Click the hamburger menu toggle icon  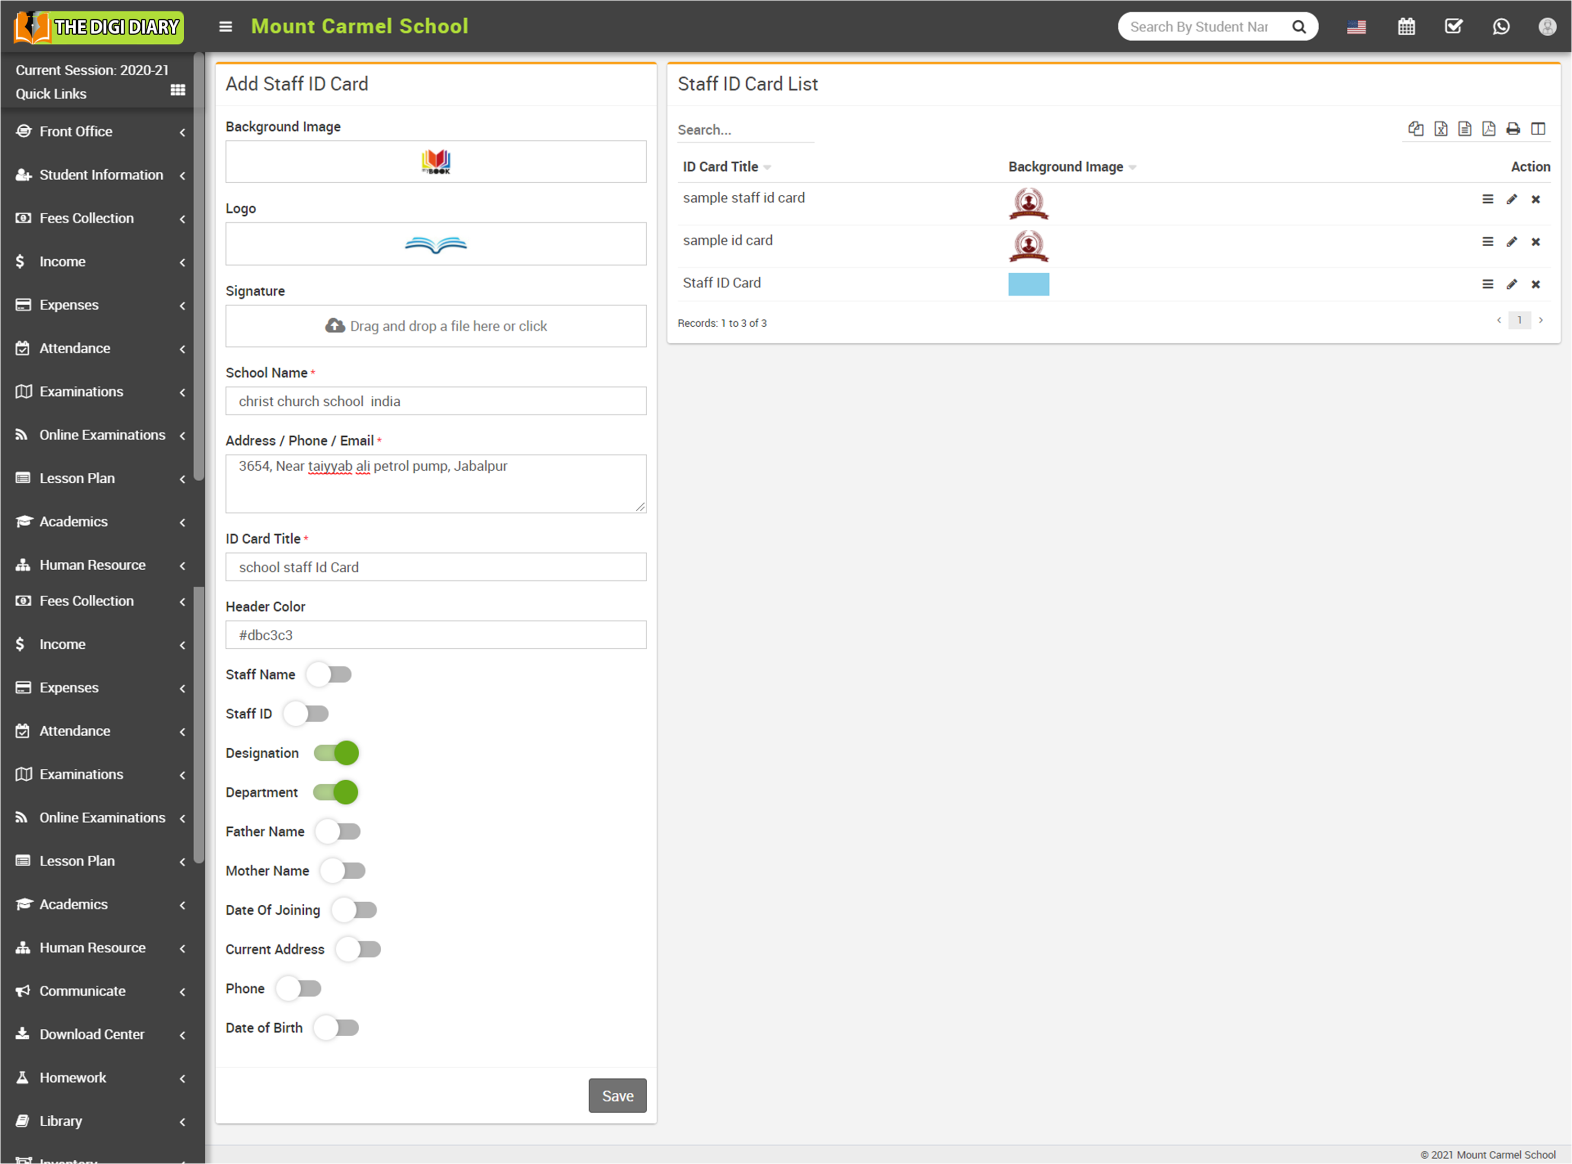(x=226, y=27)
